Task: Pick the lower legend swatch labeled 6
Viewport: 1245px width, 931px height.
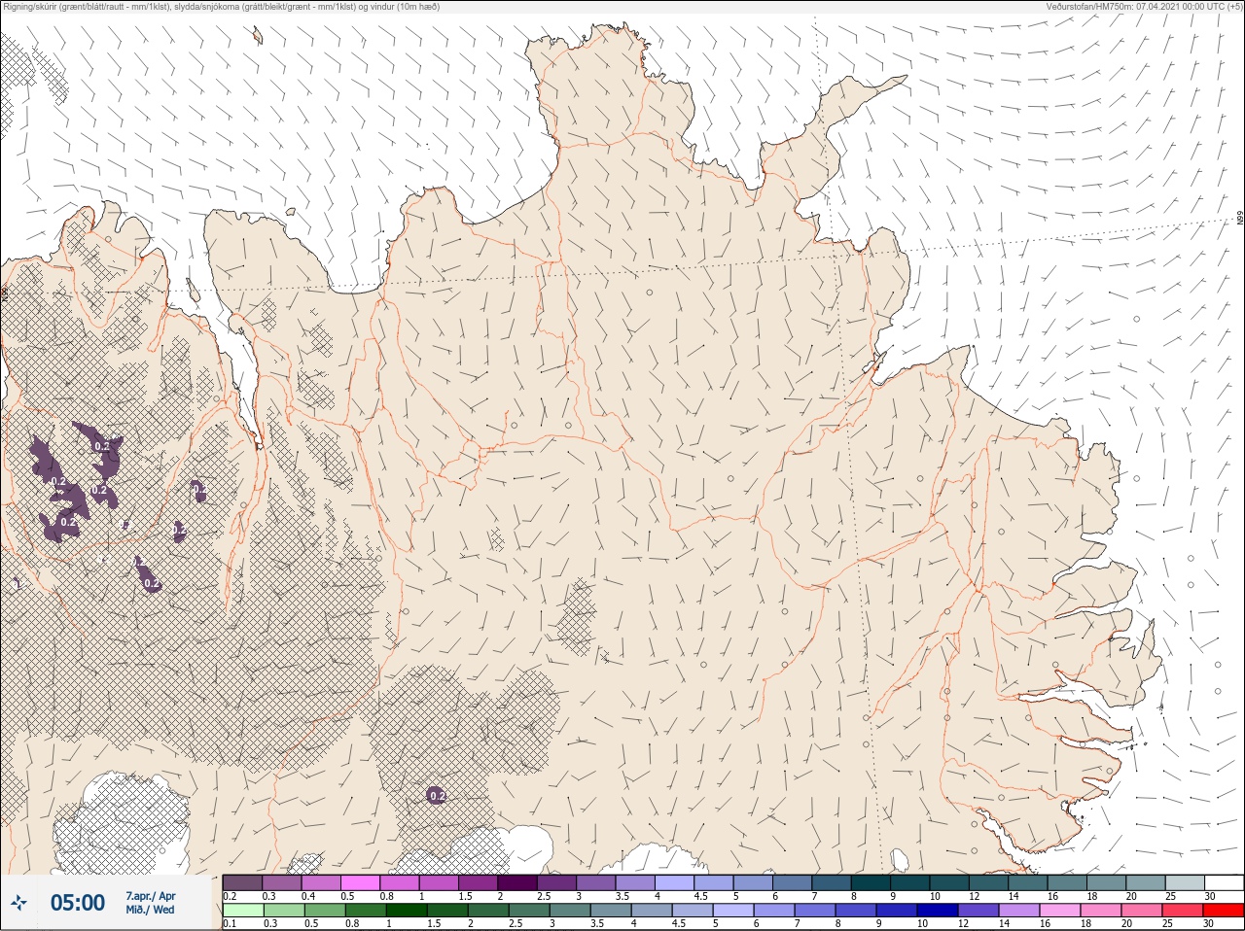Action: click(774, 911)
